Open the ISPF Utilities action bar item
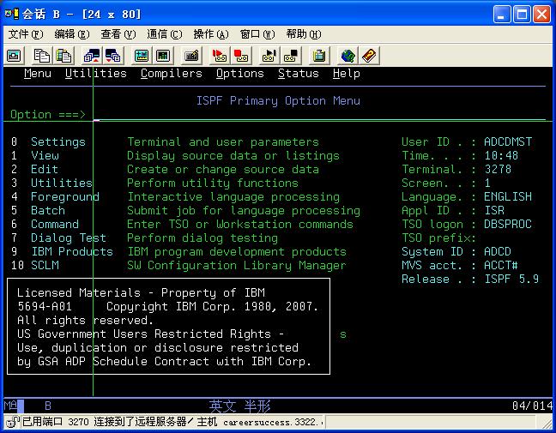This screenshot has width=556, height=433. [x=96, y=74]
